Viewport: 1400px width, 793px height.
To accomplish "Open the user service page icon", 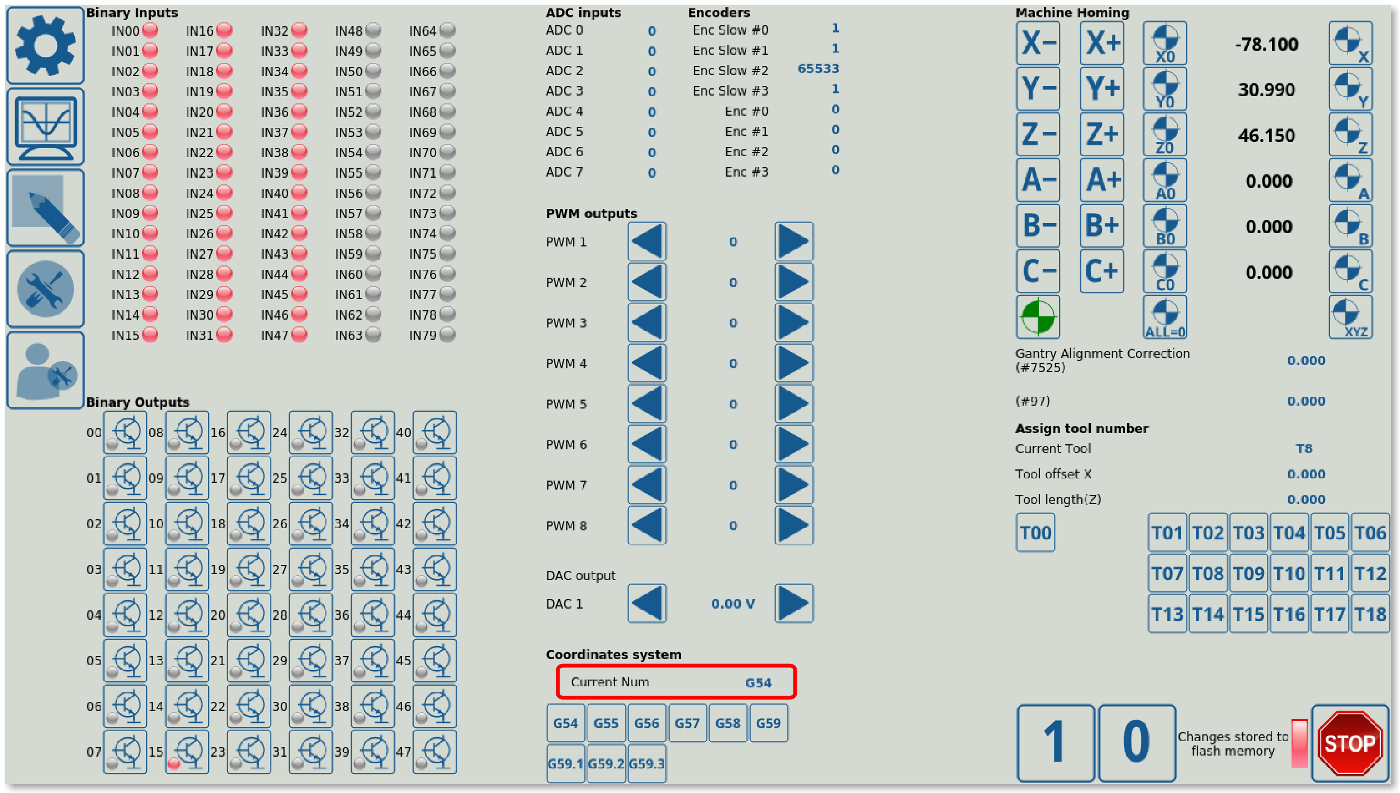I will pyautogui.click(x=45, y=371).
